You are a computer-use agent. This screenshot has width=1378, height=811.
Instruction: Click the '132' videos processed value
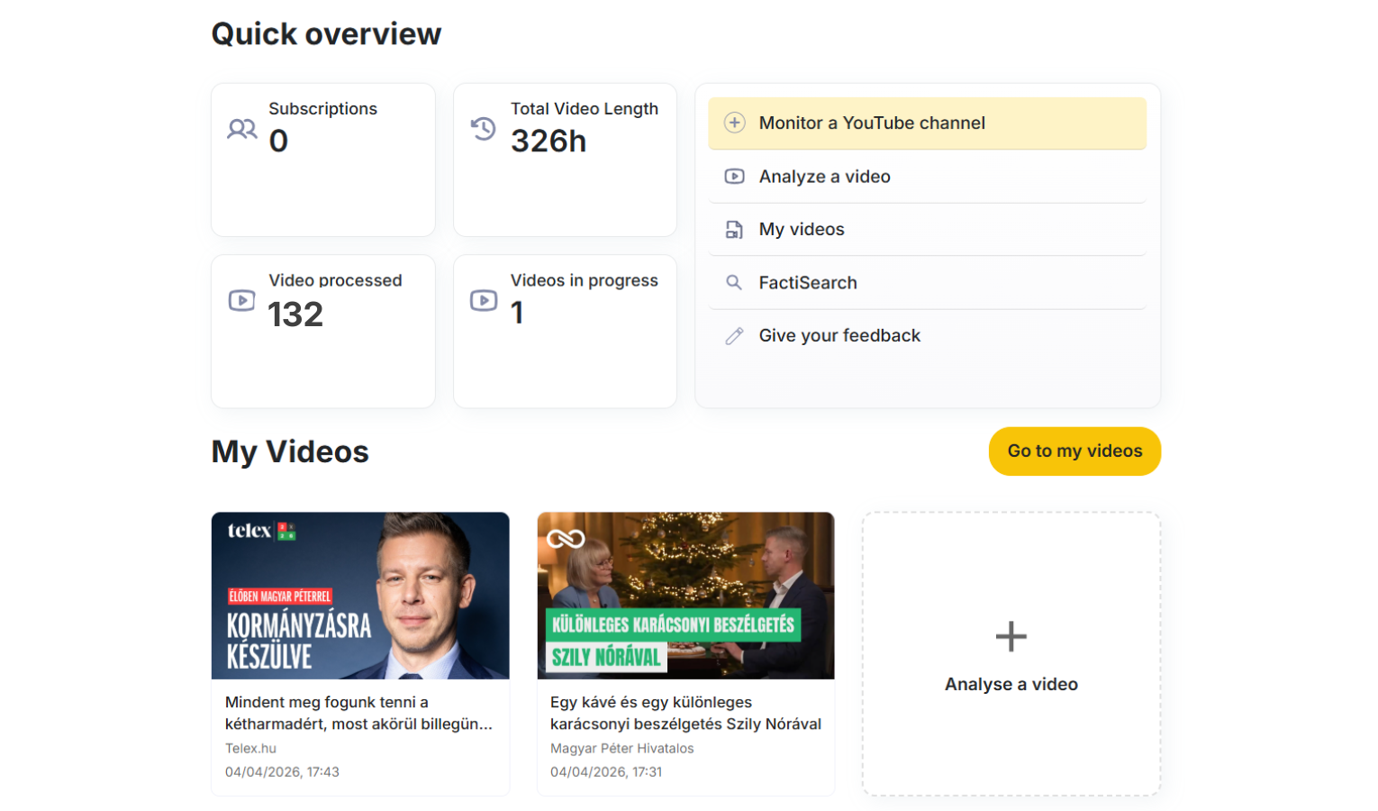click(x=295, y=314)
